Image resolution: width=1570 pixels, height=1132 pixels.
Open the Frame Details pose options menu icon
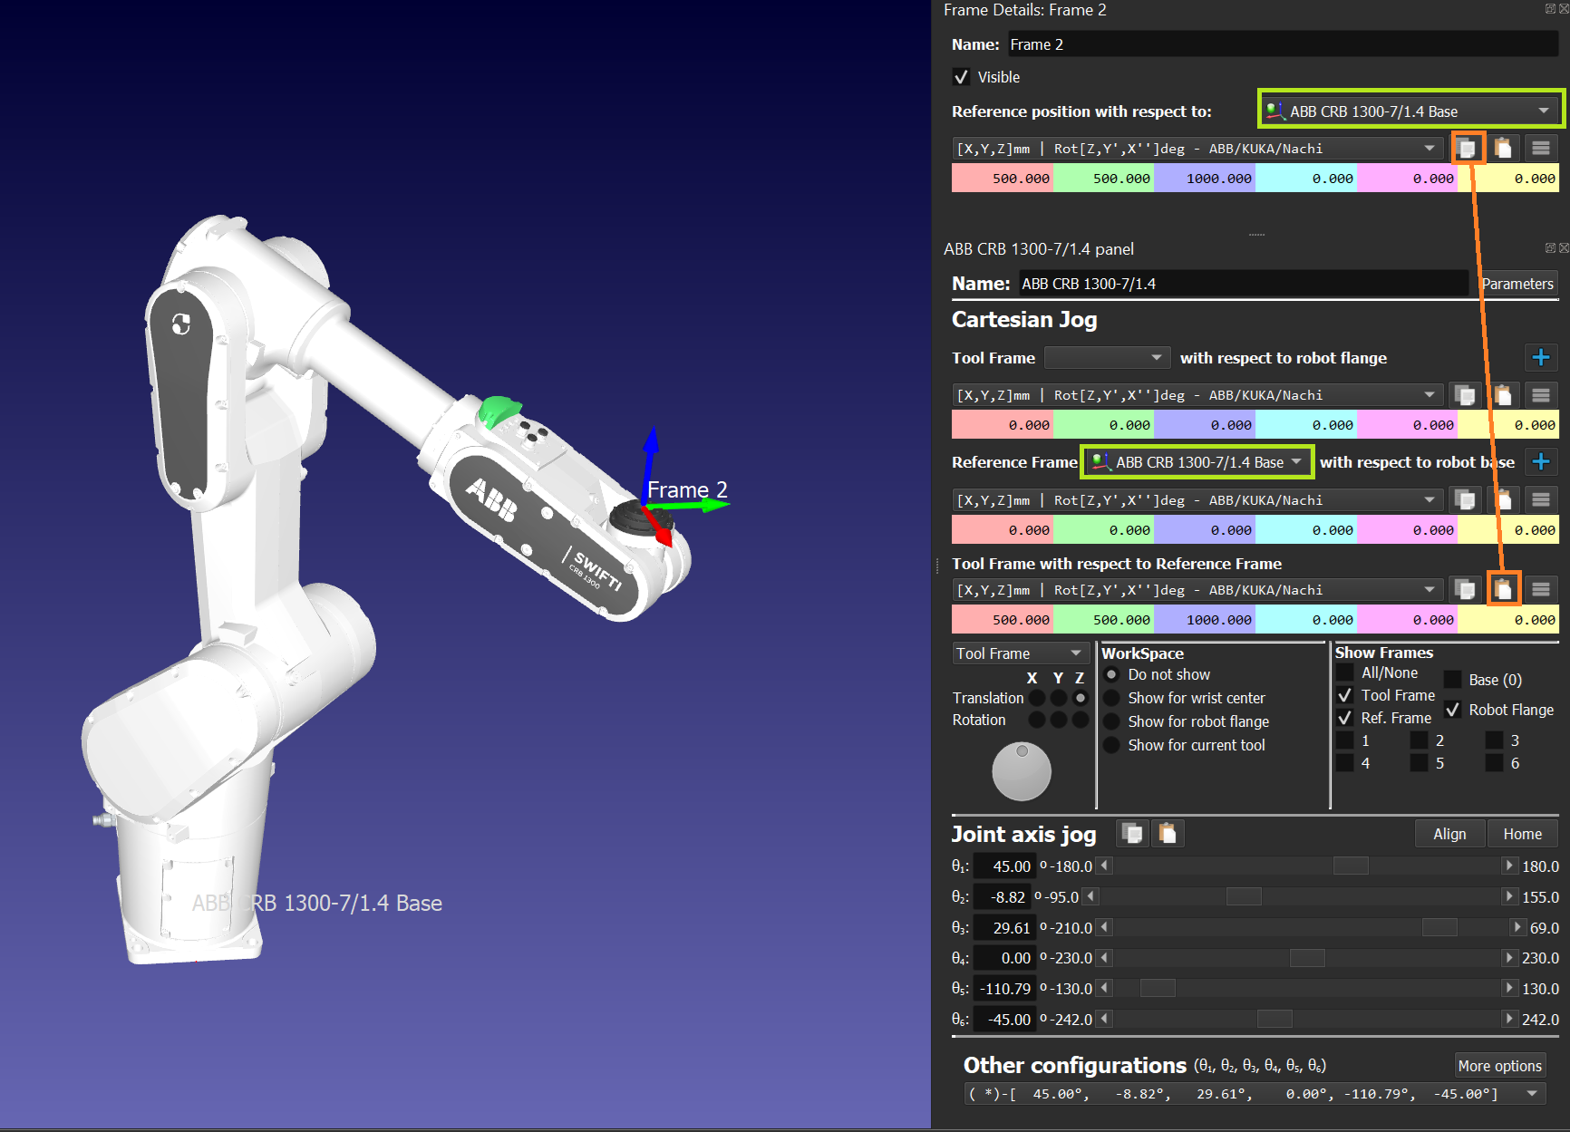tap(1540, 148)
